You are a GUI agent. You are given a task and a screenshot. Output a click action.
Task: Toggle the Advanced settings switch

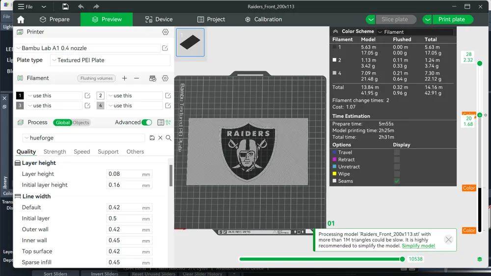146,122
